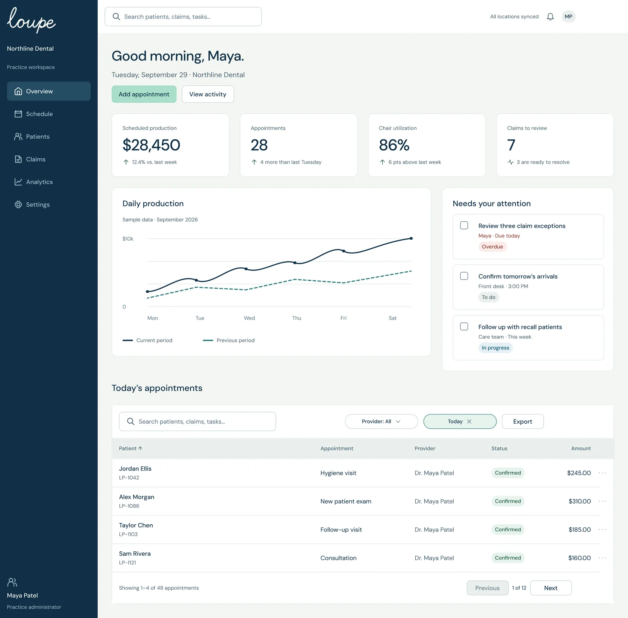Open the MP user avatar
Image resolution: width=628 pixels, height=618 pixels.
(568, 16)
